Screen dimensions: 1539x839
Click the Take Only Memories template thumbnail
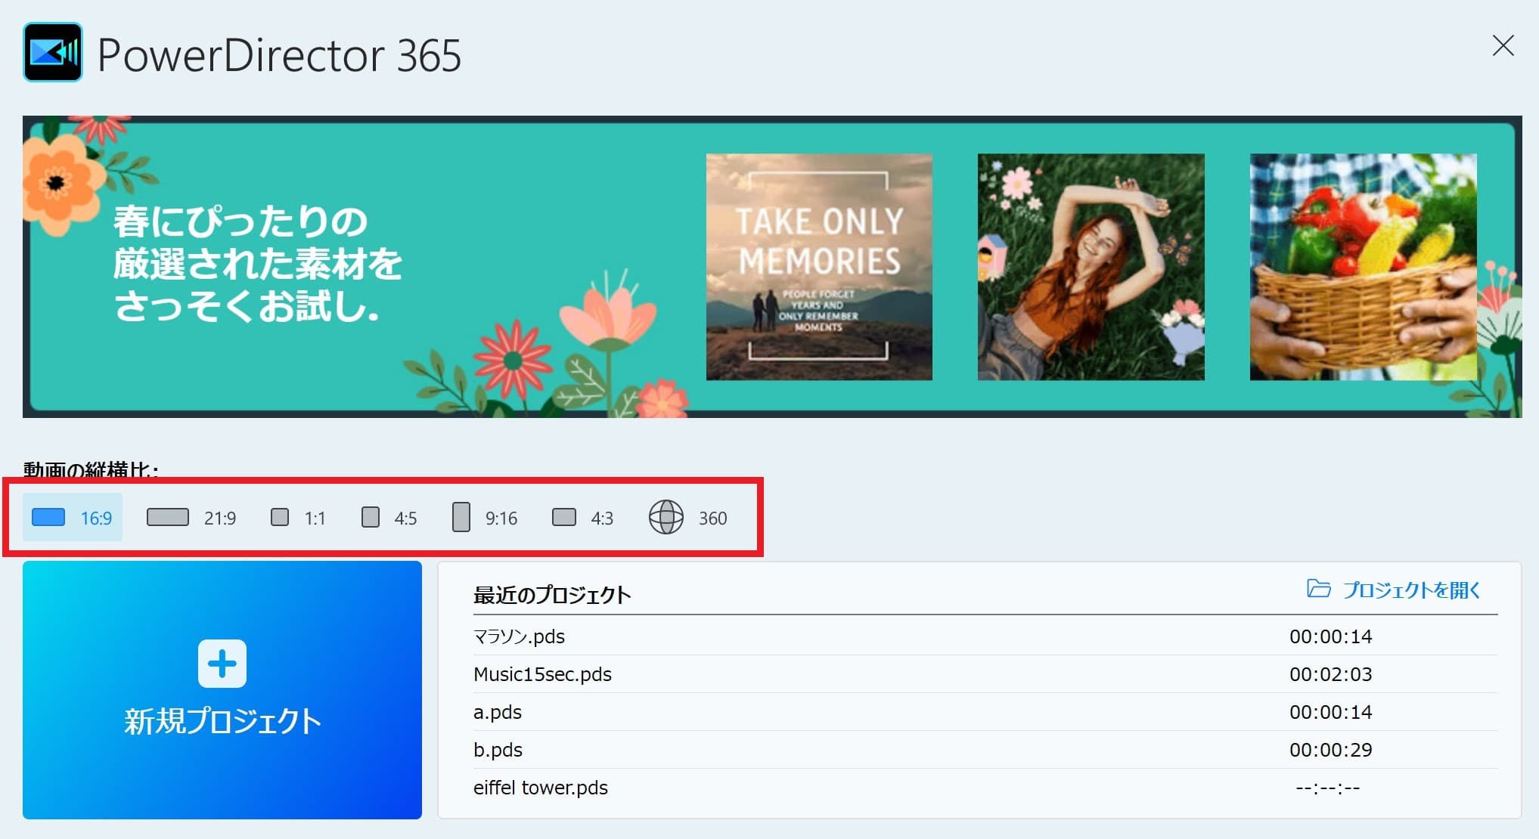coord(819,267)
